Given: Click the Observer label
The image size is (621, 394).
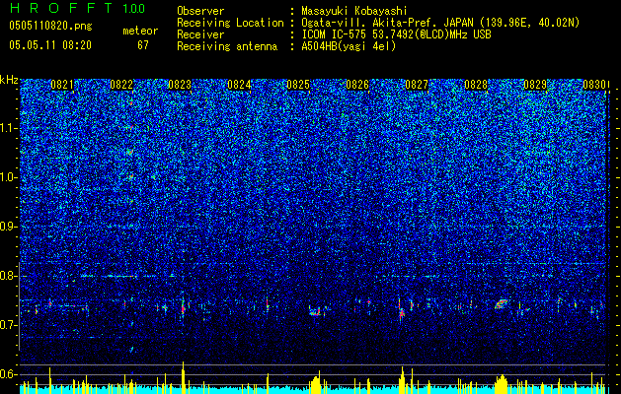Looking at the screenshot, I should (x=200, y=11).
